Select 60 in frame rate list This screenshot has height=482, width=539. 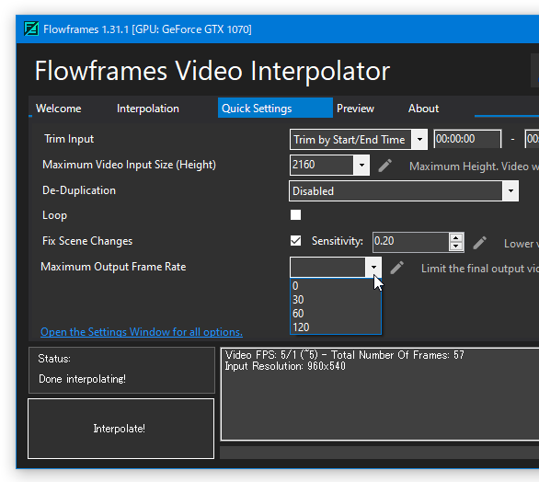tap(336, 313)
